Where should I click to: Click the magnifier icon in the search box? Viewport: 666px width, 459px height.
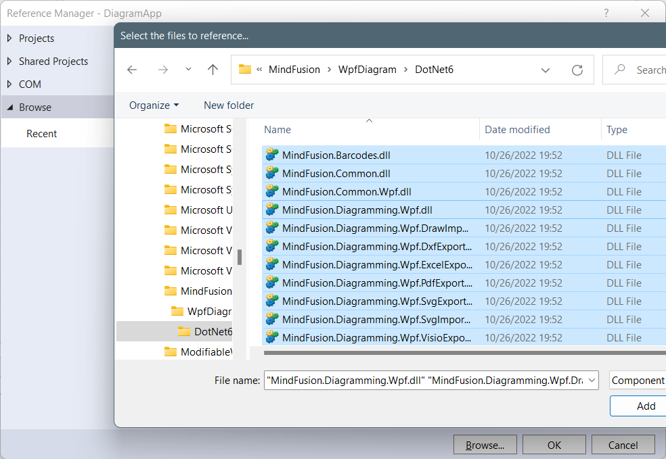[620, 69]
